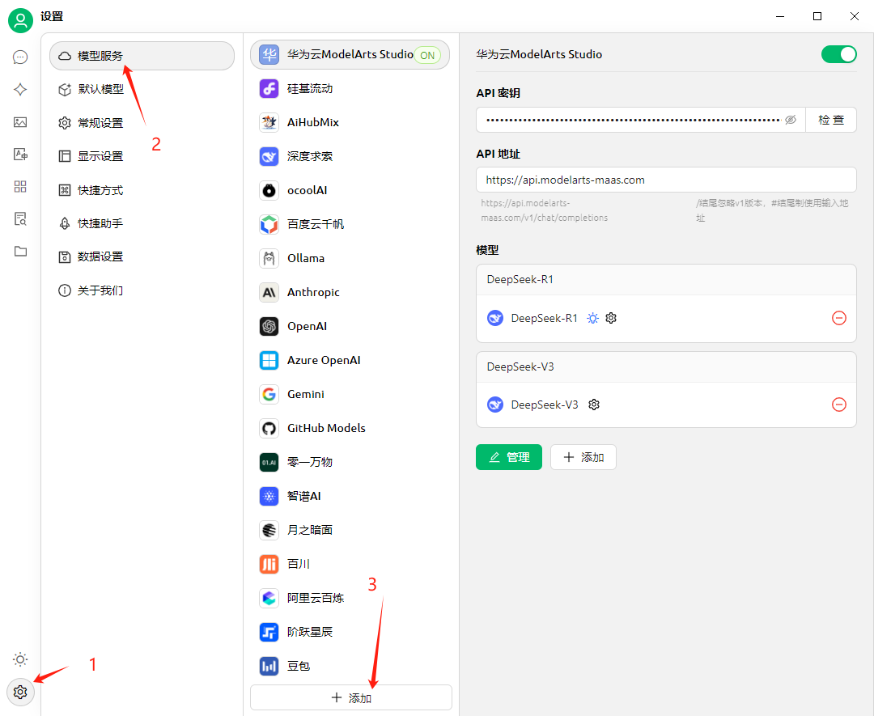
Task: Open the 快捷助手 settings section
Action: (142, 223)
